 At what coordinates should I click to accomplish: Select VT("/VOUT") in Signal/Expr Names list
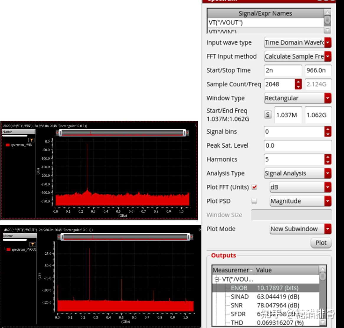(x=265, y=23)
